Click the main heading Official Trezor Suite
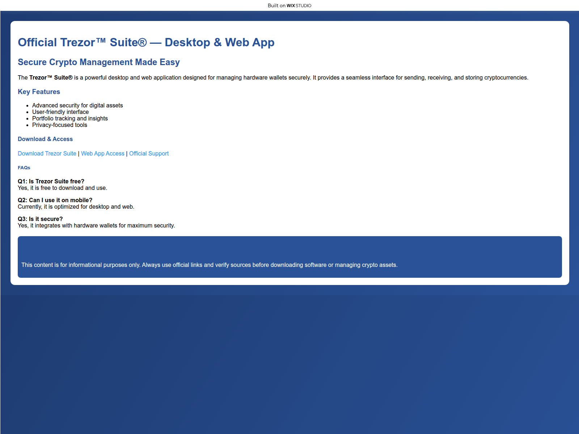Screen dimensions: 579x434 pos(146,42)
